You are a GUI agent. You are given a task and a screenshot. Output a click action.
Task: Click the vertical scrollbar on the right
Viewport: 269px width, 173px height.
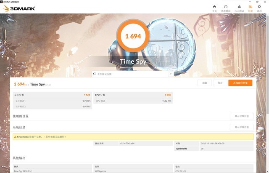click(x=268, y=65)
